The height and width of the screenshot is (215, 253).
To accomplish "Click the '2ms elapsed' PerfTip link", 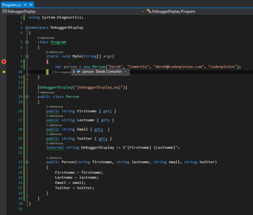I will pyautogui.click(x=61, y=72).
